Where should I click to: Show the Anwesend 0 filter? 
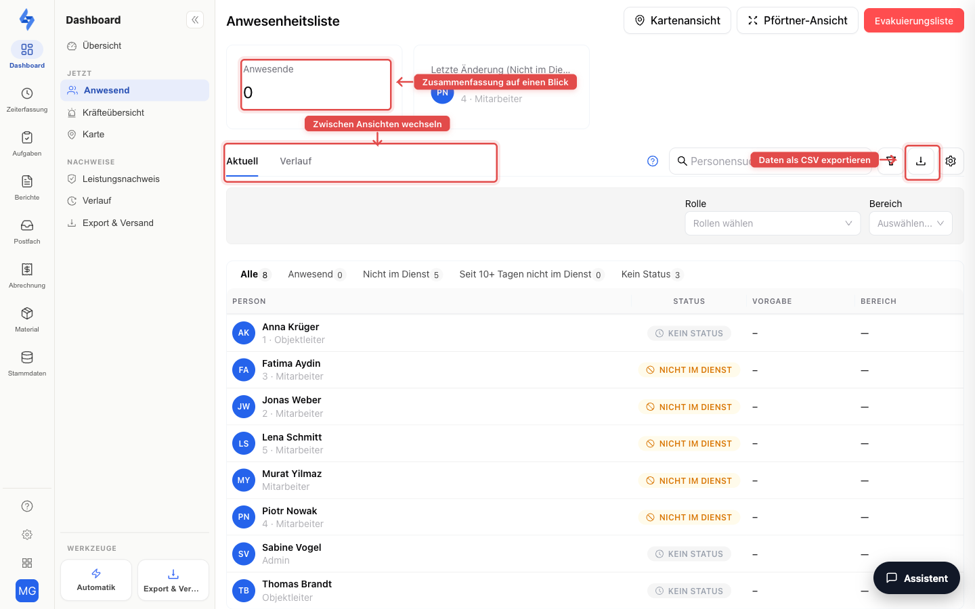(316, 274)
